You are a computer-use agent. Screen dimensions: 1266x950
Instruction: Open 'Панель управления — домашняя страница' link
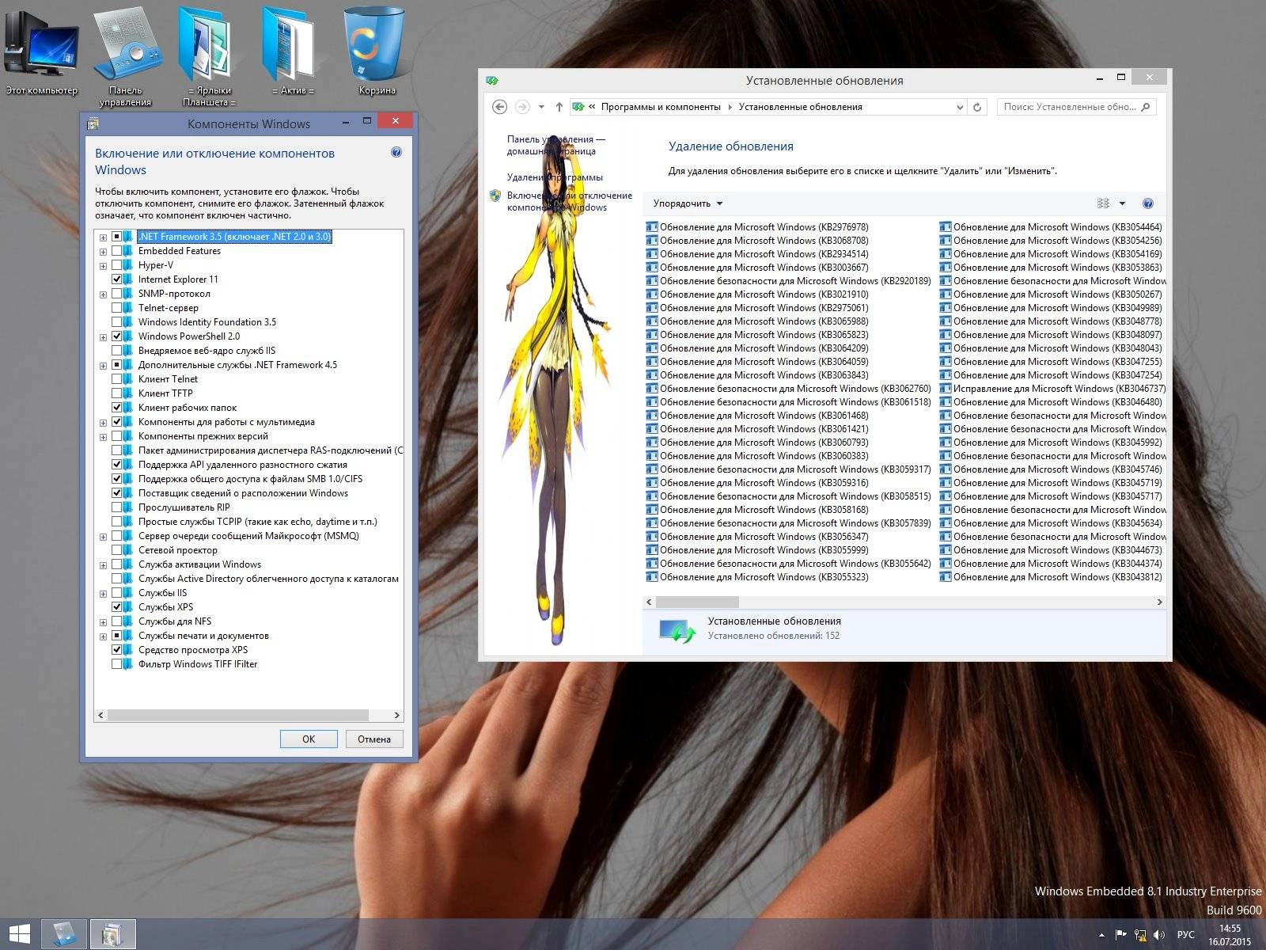pyautogui.click(x=555, y=145)
